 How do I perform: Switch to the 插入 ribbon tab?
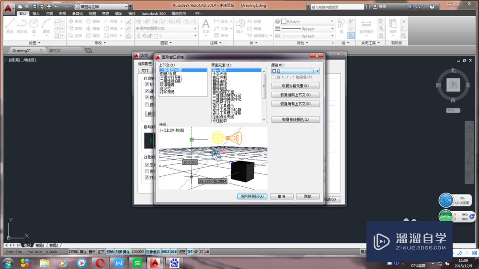click(x=36, y=13)
